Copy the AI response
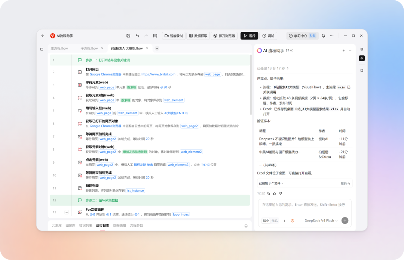Image resolution: width=404 pixels, height=260 pixels. pos(269,194)
